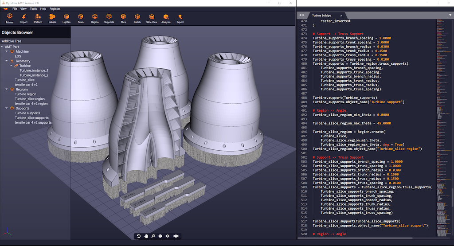Toggle the eye visibility icon in viewport bar
This screenshot has height=246, width=454.
(168, 236)
